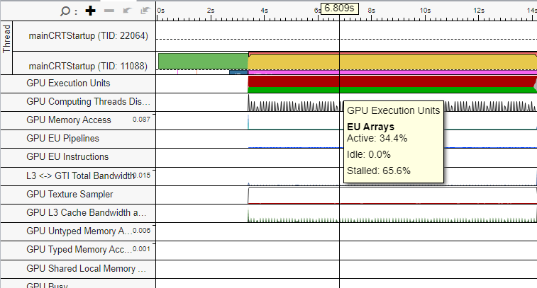Click the green segment in thread TID 11088
The width and height of the screenshot is (537, 288).
pos(203,61)
